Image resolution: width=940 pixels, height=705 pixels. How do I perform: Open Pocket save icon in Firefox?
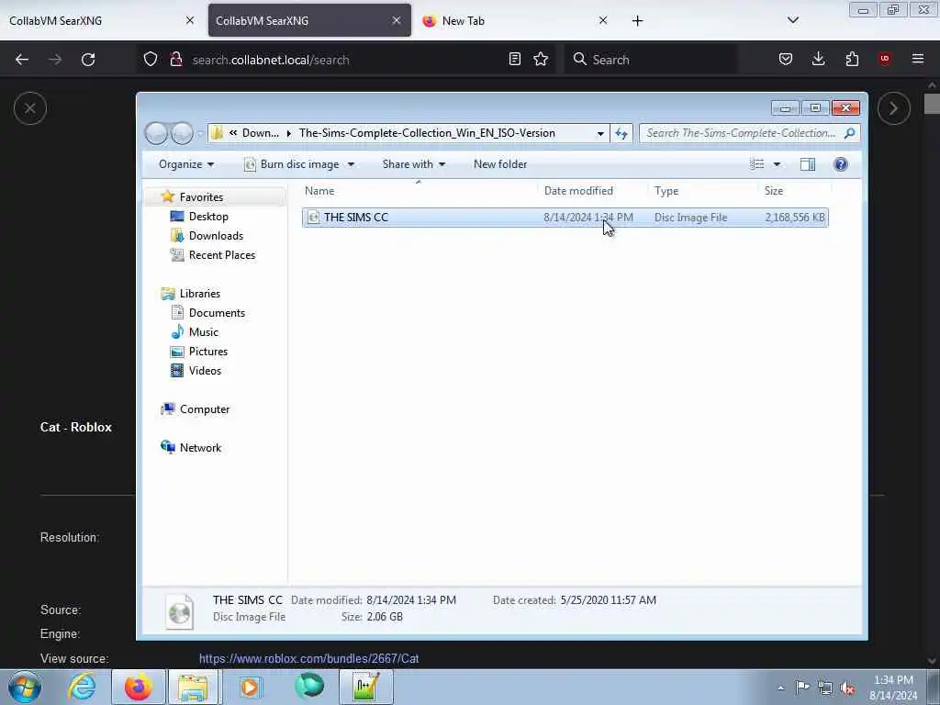[786, 59]
